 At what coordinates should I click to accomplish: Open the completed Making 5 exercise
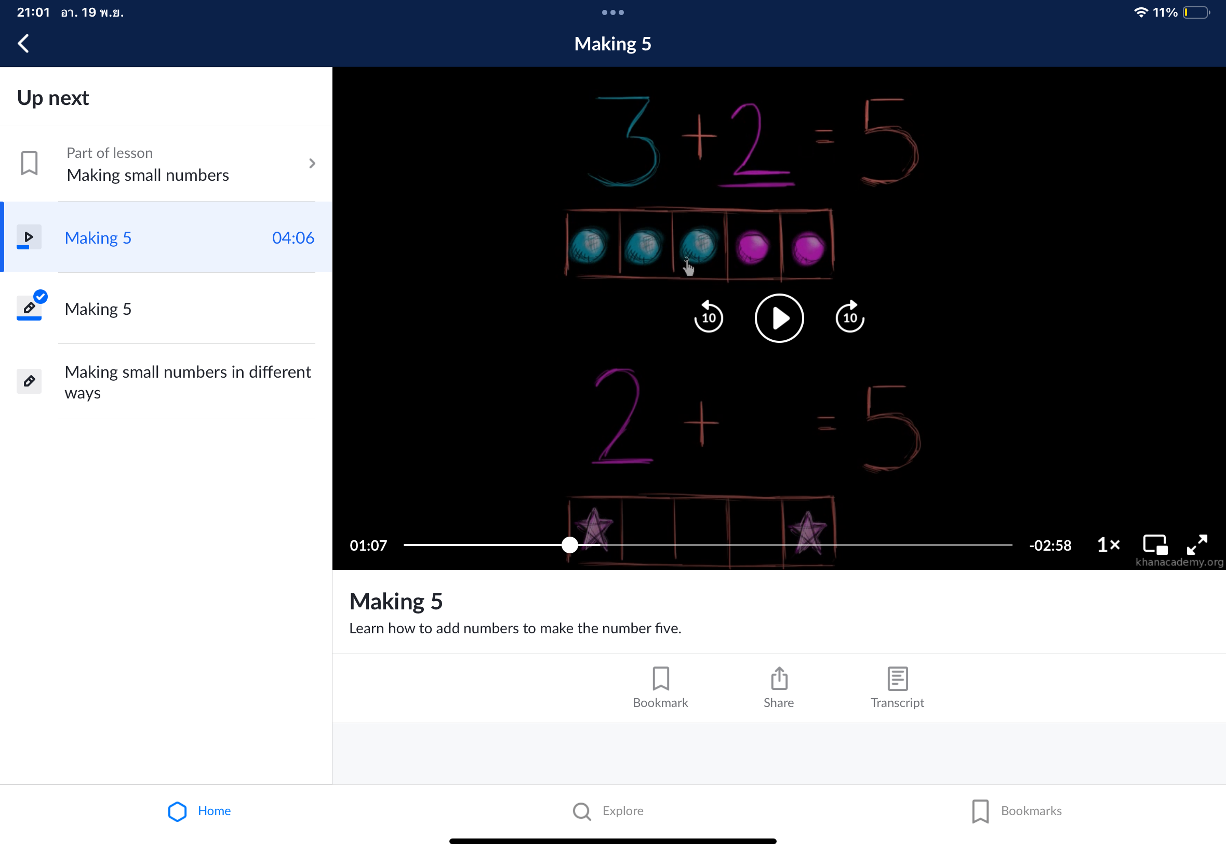click(x=166, y=309)
